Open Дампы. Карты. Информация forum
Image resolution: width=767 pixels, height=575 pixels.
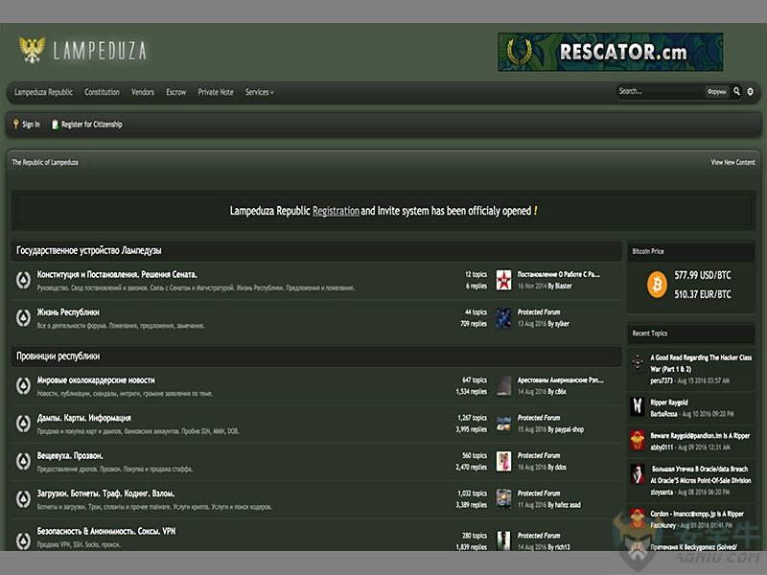pyautogui.click(x=84, y=418)
